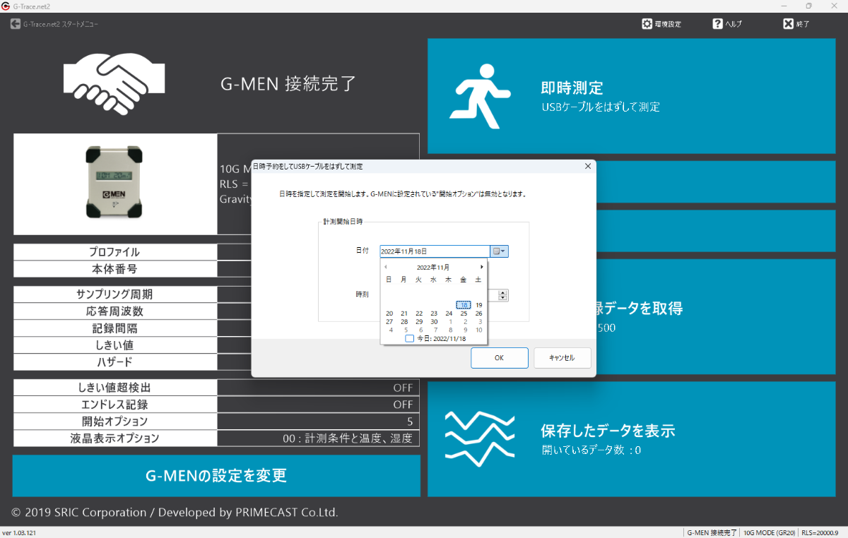Click the back arrow beside スタートメニュー
Image resolution: width=848 pixels, height=538 pixels.
[x=16, y=24]
